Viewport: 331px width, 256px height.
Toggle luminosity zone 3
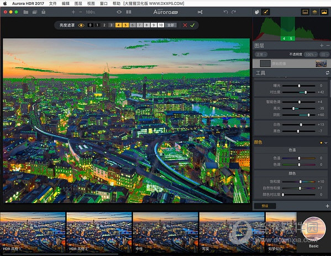112,25
